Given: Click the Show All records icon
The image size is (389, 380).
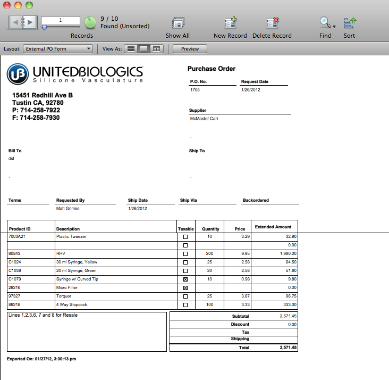Looking at the screenshot, I should point(177,23).
